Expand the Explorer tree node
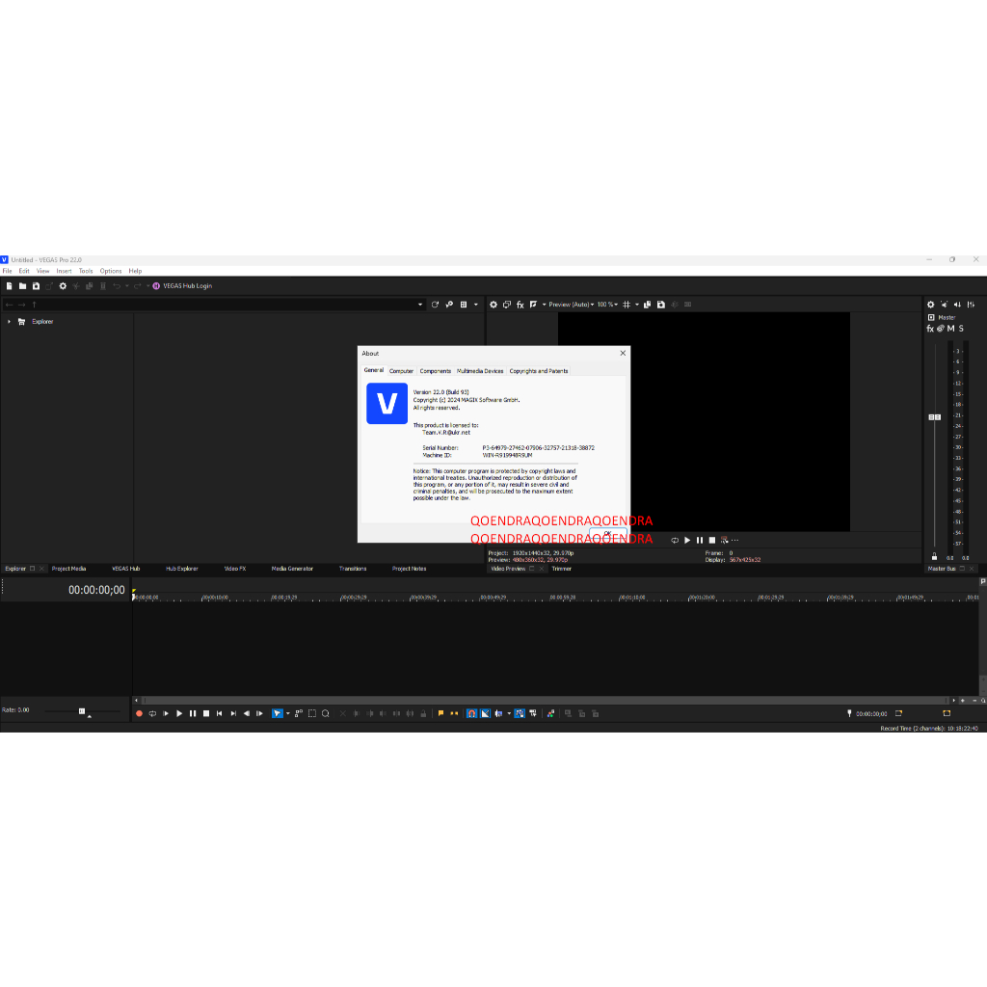987x987 pixels. click(9, 322)
